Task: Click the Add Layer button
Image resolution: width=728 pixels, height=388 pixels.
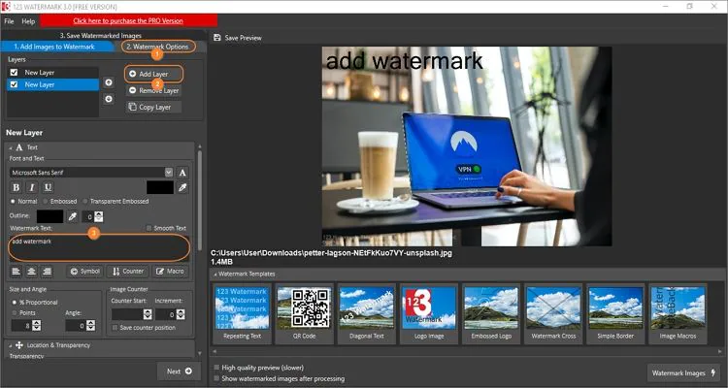Action: click(153, 74)
